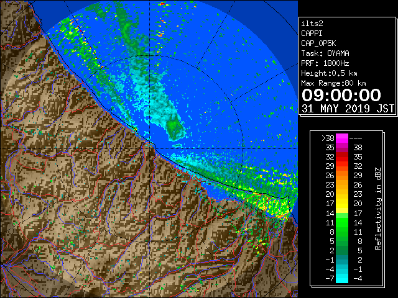Click the magenta >38 dBZ color swatch

[342, 138]
